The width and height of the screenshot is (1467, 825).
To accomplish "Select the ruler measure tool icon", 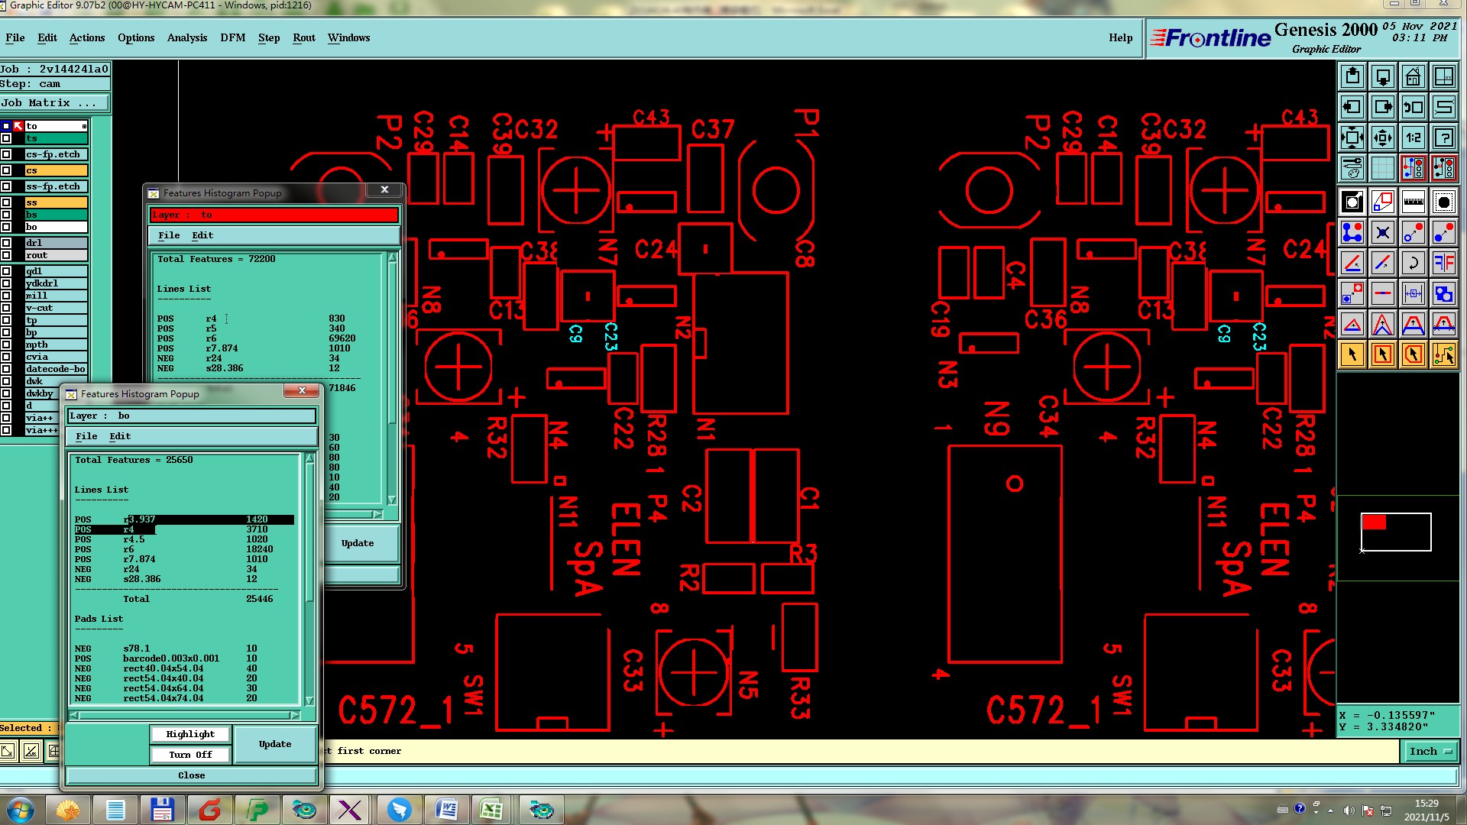I will coord(1413,202).
